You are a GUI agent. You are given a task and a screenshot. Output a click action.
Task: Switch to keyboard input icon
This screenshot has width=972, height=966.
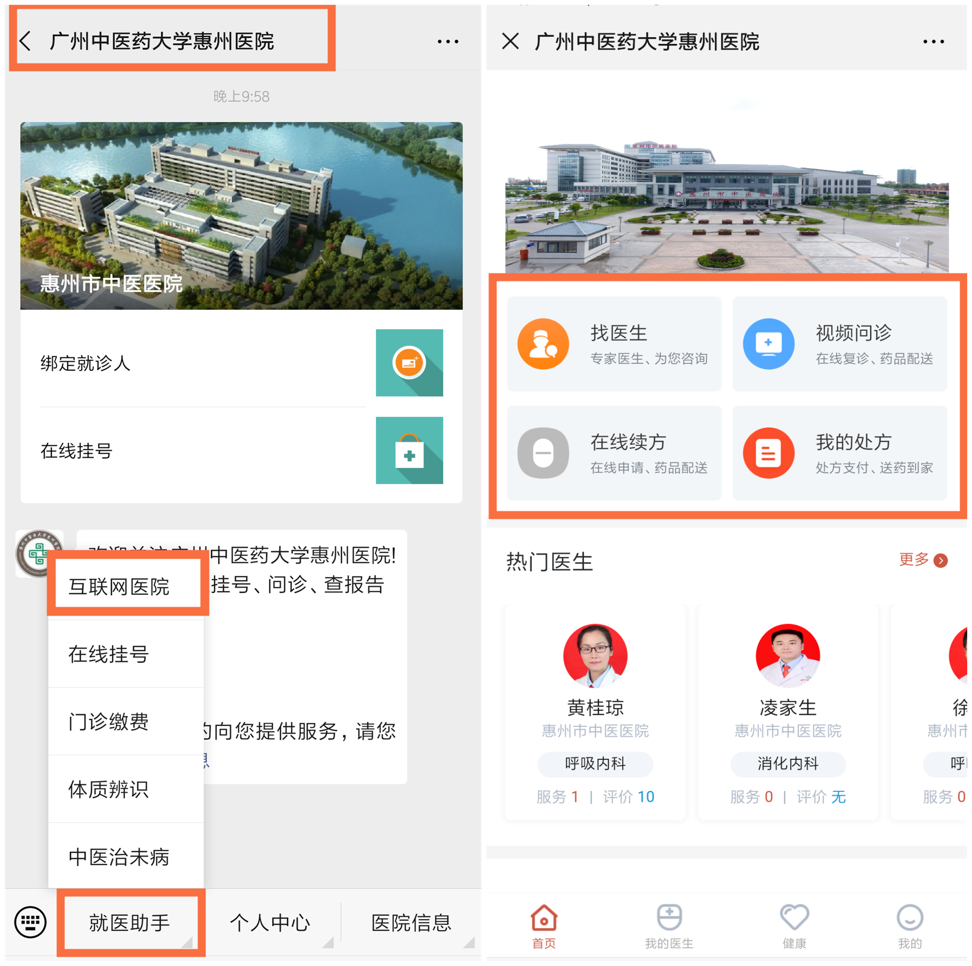30,922
